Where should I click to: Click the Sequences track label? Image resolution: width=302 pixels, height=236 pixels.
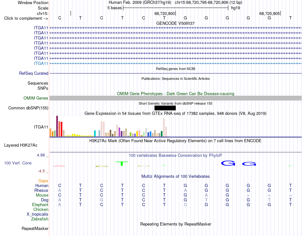click(38, 83)
